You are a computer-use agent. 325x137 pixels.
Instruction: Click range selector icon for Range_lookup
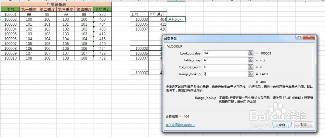251,74
